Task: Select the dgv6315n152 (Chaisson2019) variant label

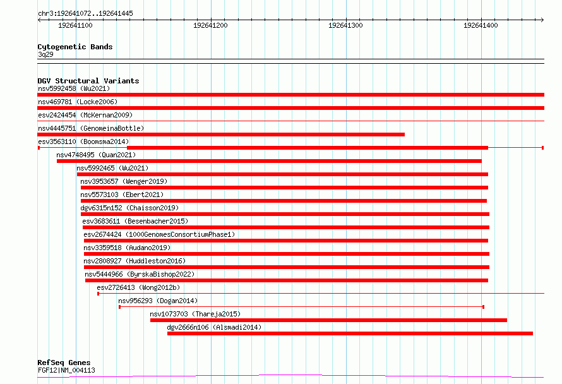Action: tap(129, 208)
